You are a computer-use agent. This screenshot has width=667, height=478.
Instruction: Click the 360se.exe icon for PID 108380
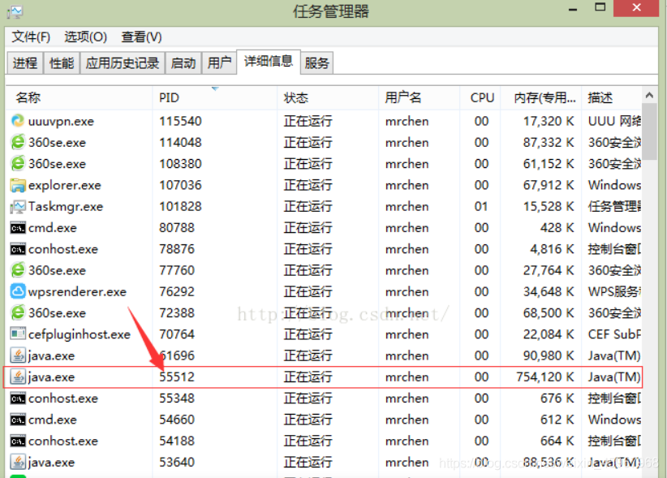click(x=17, y=164)
